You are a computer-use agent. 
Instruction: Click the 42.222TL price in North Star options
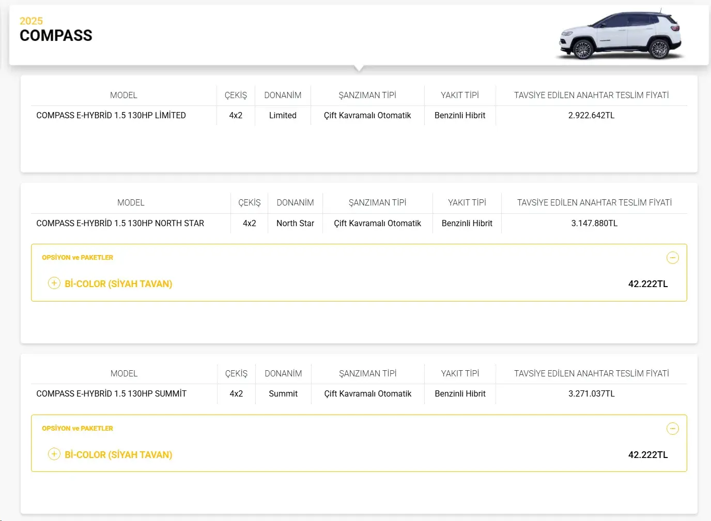648,284
